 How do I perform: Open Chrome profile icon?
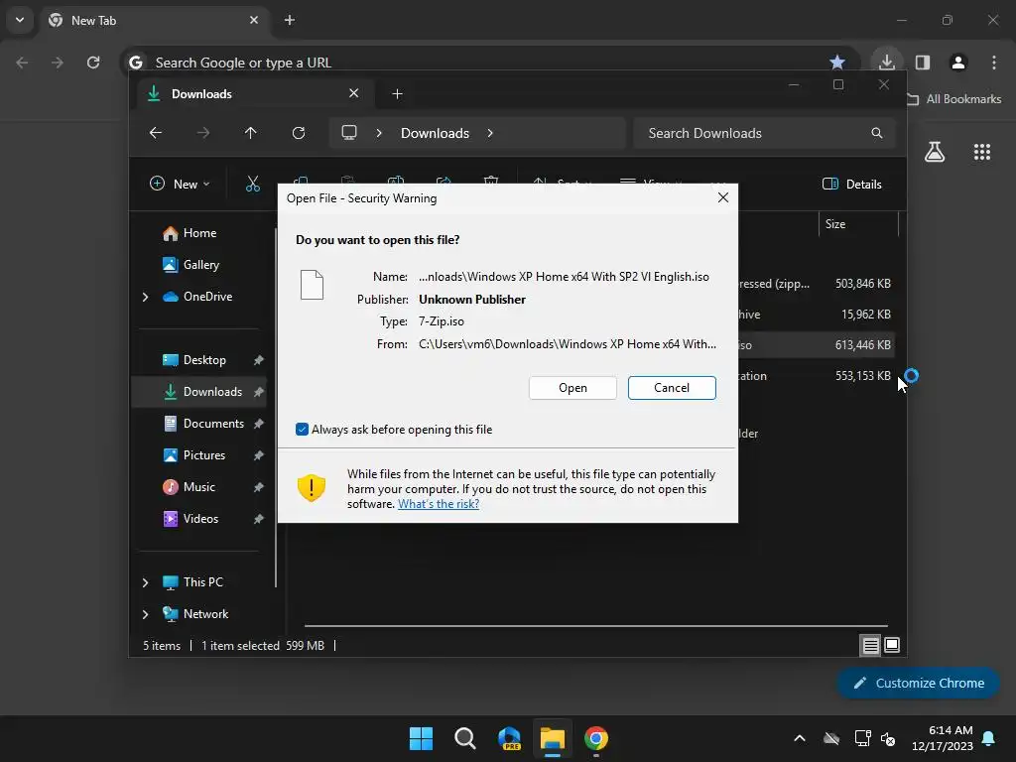pyautogui.click(x=958, y=63)
